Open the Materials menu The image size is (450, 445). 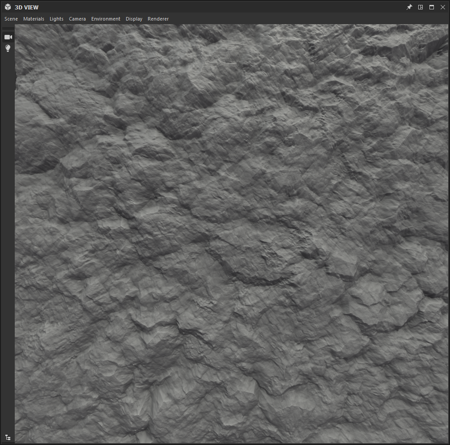coord(34,19)
